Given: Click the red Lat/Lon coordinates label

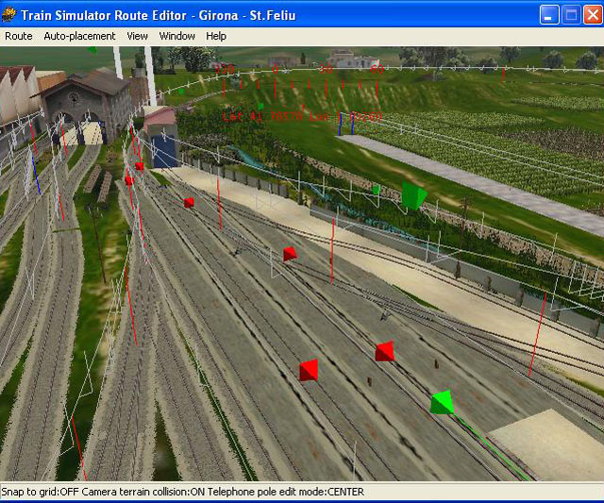Looking at the screenshot, I should pyautogui.click(x=302, y=117).
